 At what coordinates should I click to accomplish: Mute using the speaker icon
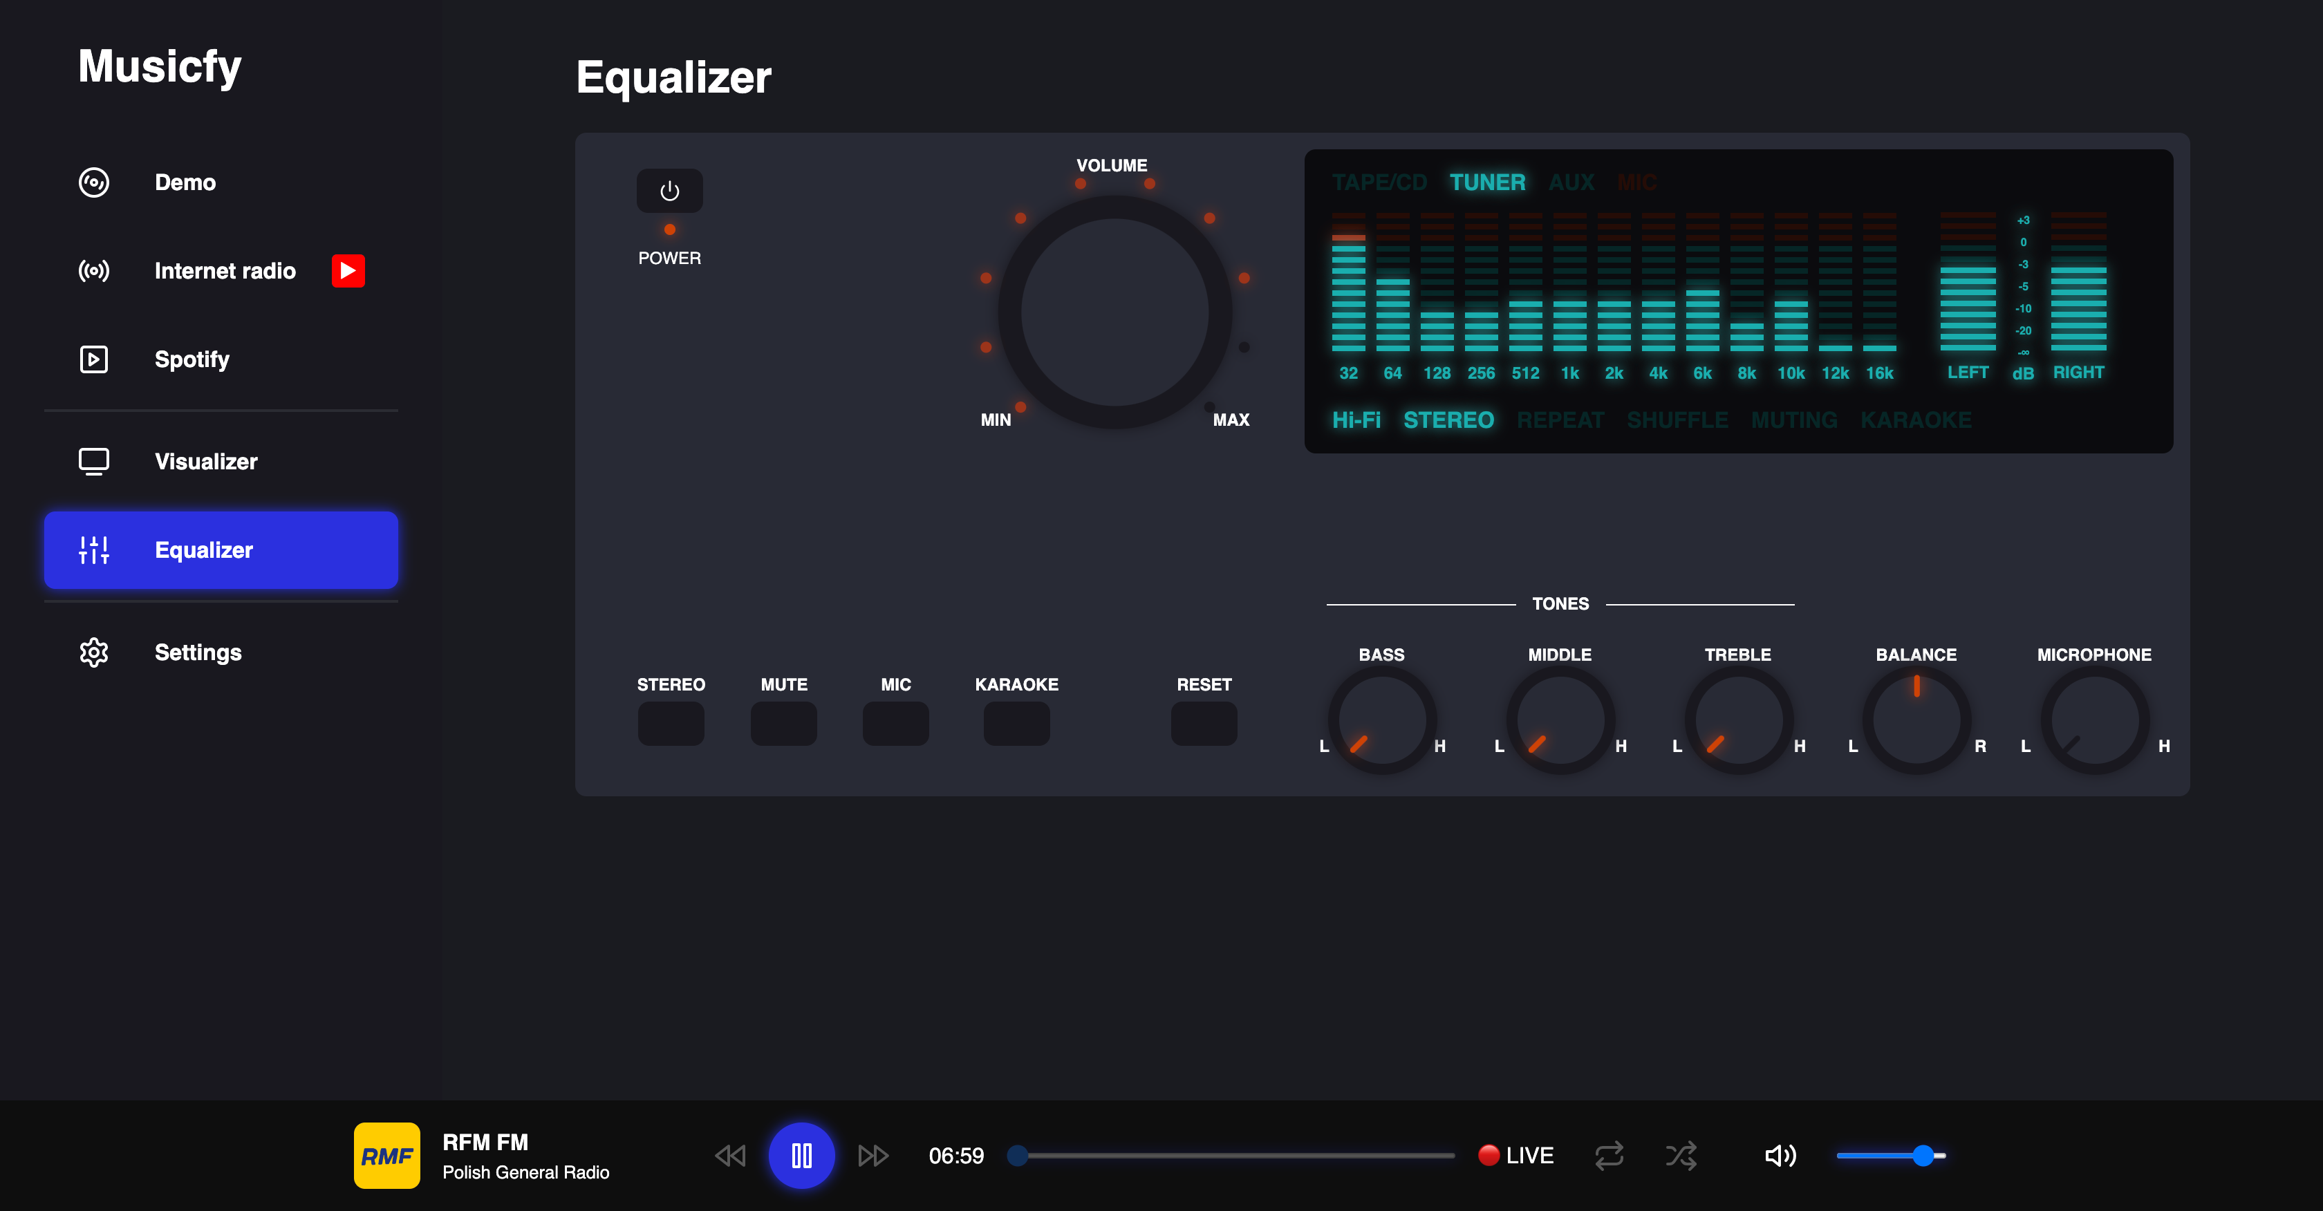tap(1779, 1155)
